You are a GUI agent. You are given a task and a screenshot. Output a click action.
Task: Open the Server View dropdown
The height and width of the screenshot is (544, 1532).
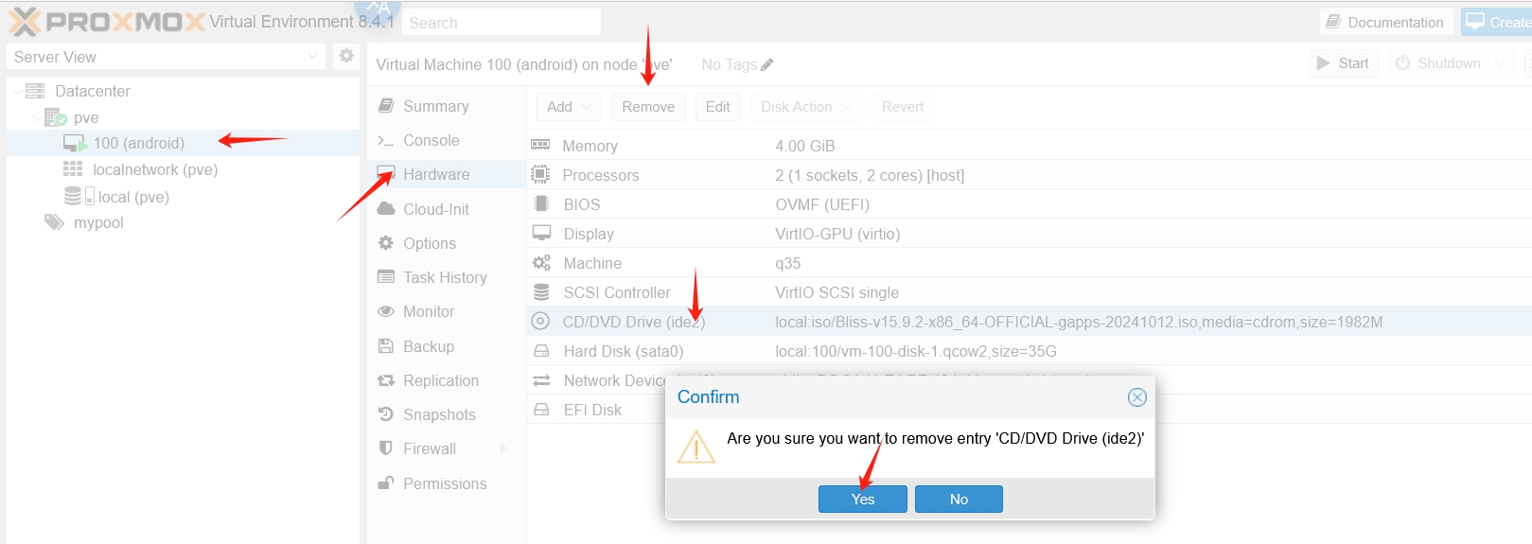(313, 57)
